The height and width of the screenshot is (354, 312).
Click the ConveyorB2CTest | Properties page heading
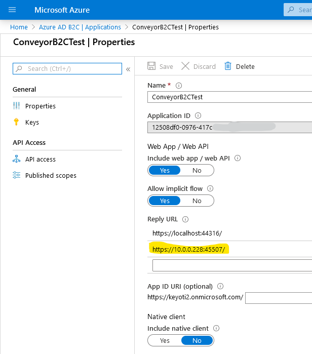(x=74, y=42)
